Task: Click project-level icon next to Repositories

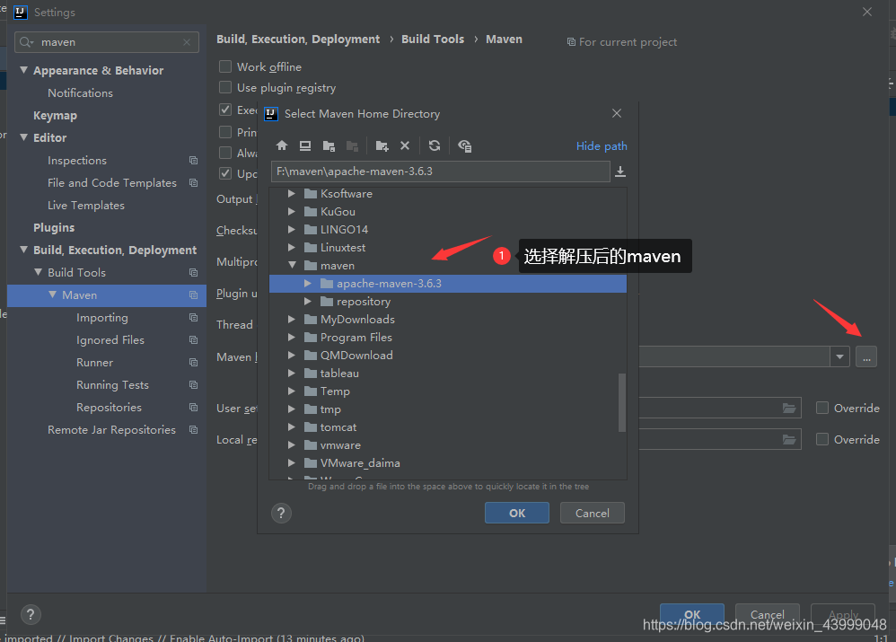Action: point(194,408)
